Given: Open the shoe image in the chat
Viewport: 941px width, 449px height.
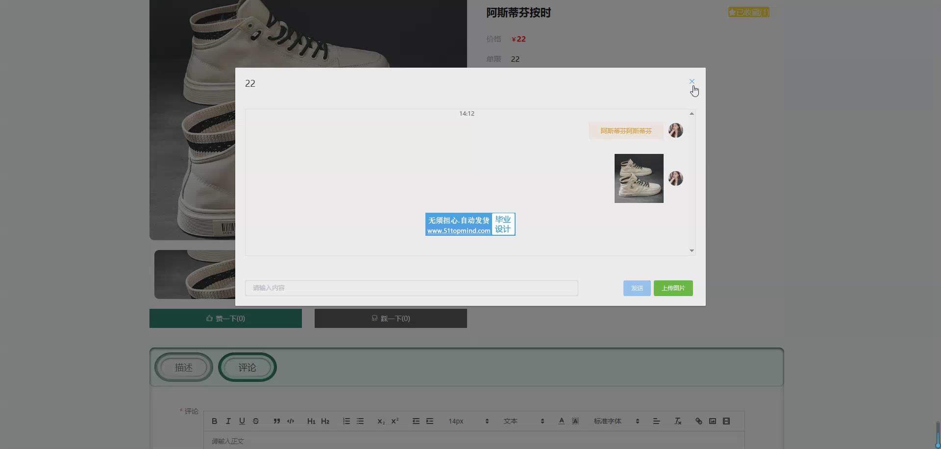Looking at the screenshot, I should pyautogui.click(x=639, y=178).
